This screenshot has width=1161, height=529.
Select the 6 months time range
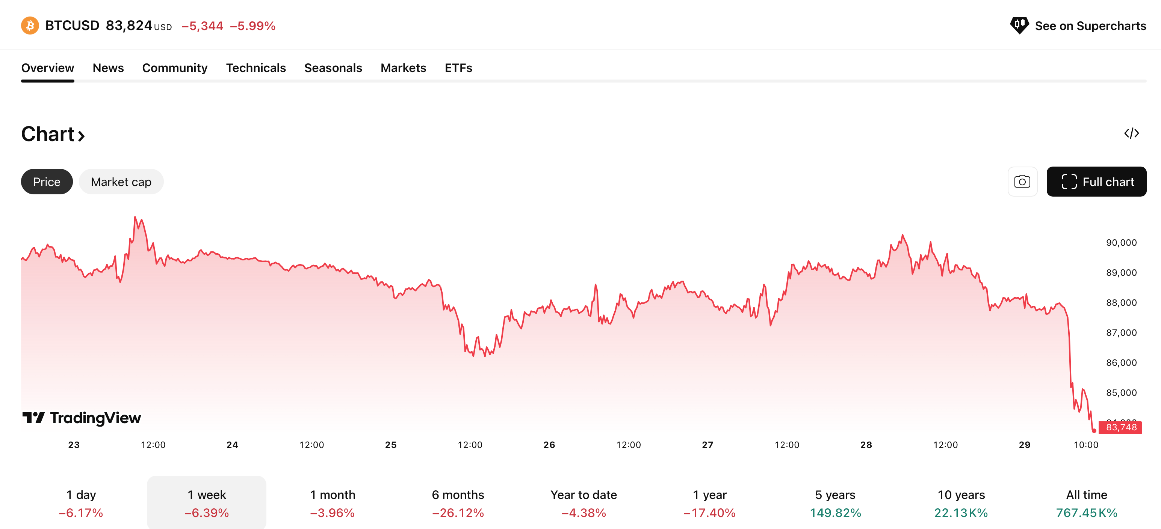(x=458, y=503)
